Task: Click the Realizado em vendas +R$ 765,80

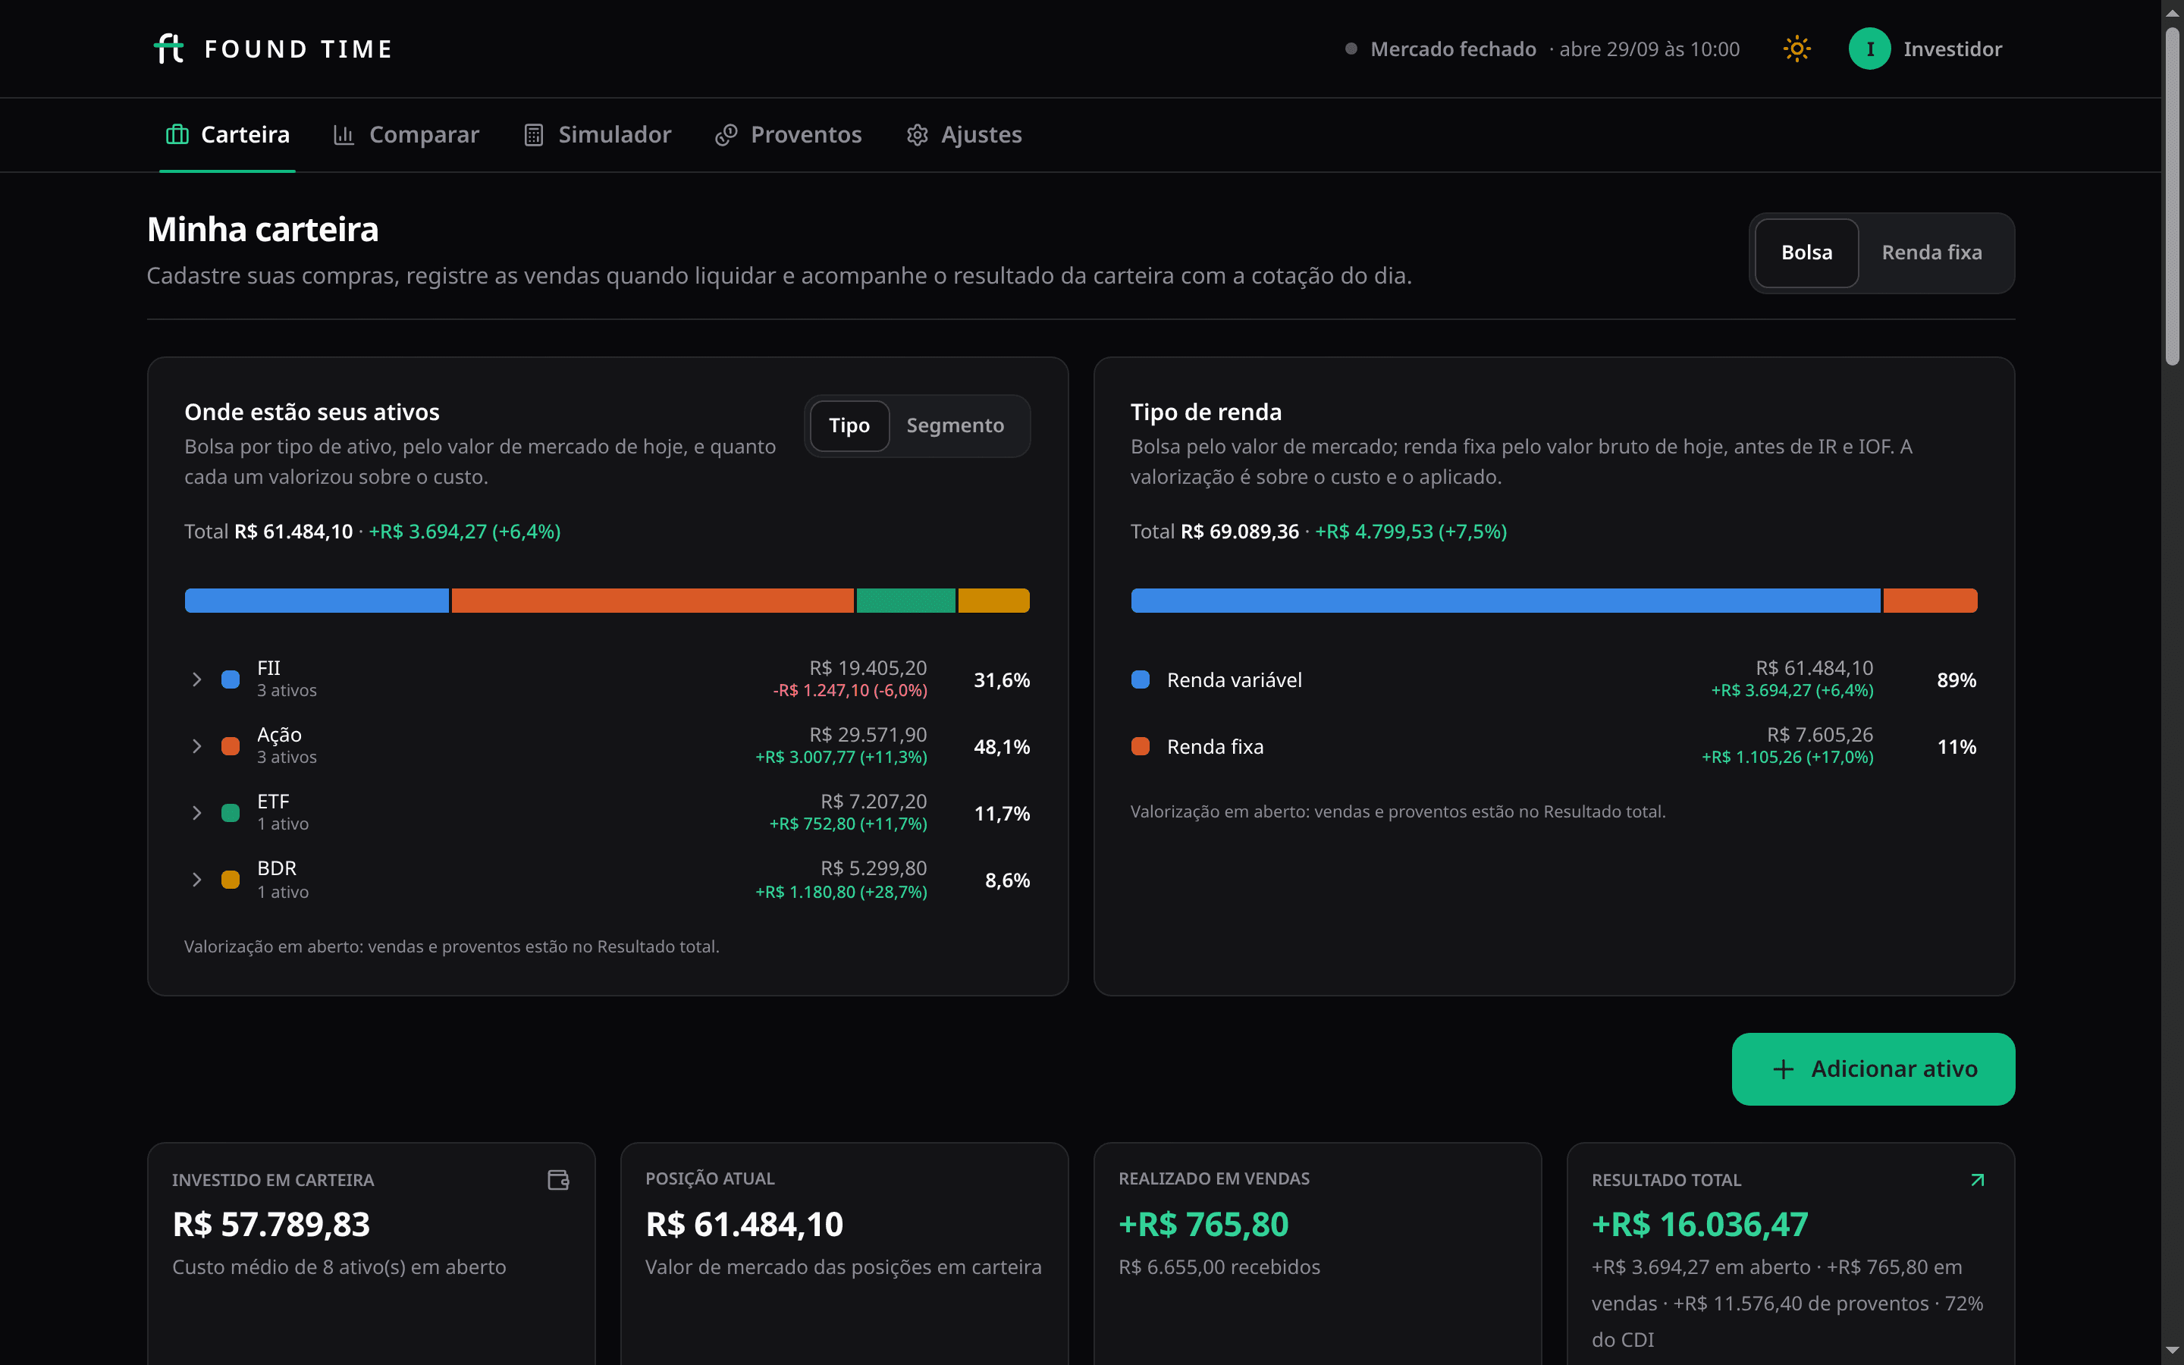Action: pos(1203,1224)
